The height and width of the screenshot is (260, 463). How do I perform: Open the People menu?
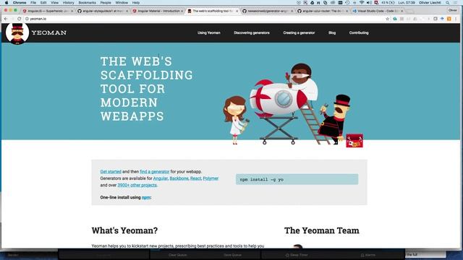(106, 2)
